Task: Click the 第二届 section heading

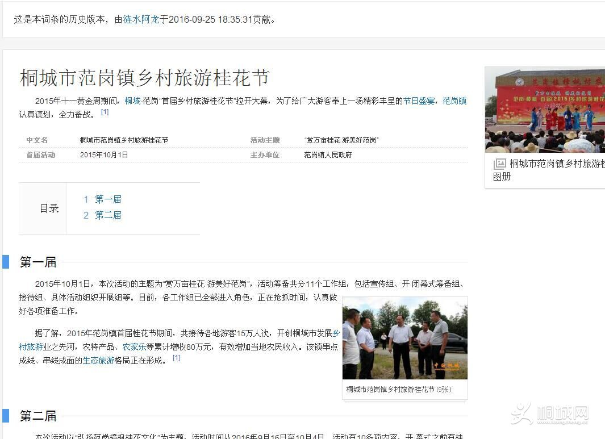Action: coord(38,416)
